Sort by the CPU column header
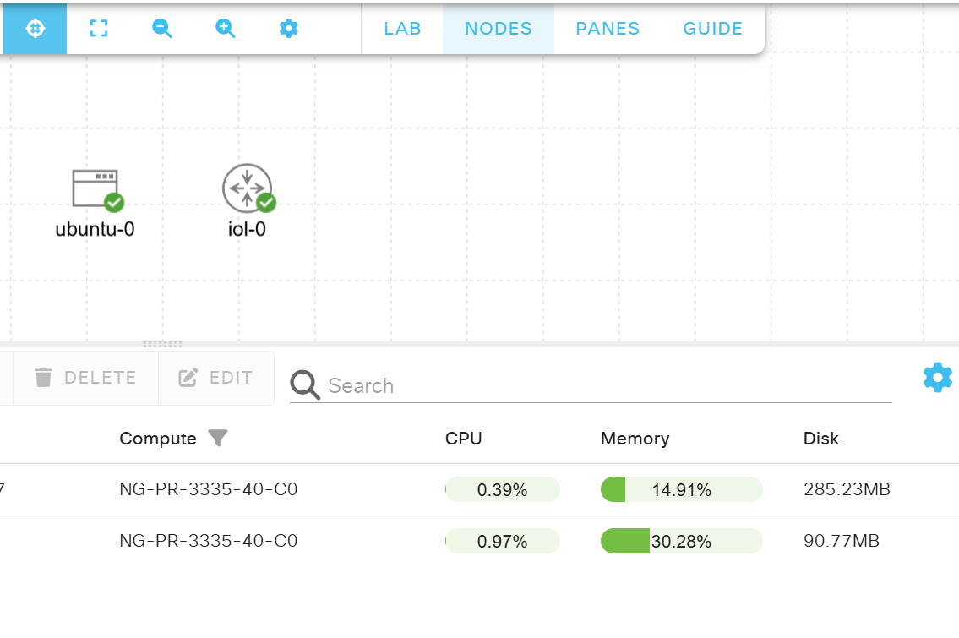Image resolution: width=959 pixels, height=638 pixels. (463, 439)
